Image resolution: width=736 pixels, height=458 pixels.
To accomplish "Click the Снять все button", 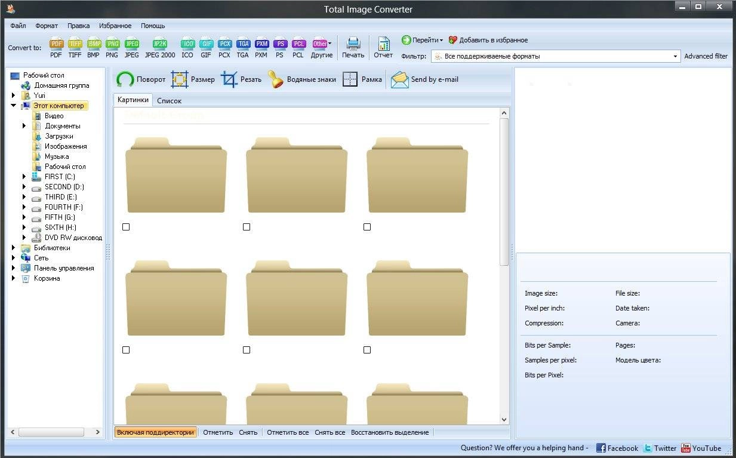I will [330, 432].
